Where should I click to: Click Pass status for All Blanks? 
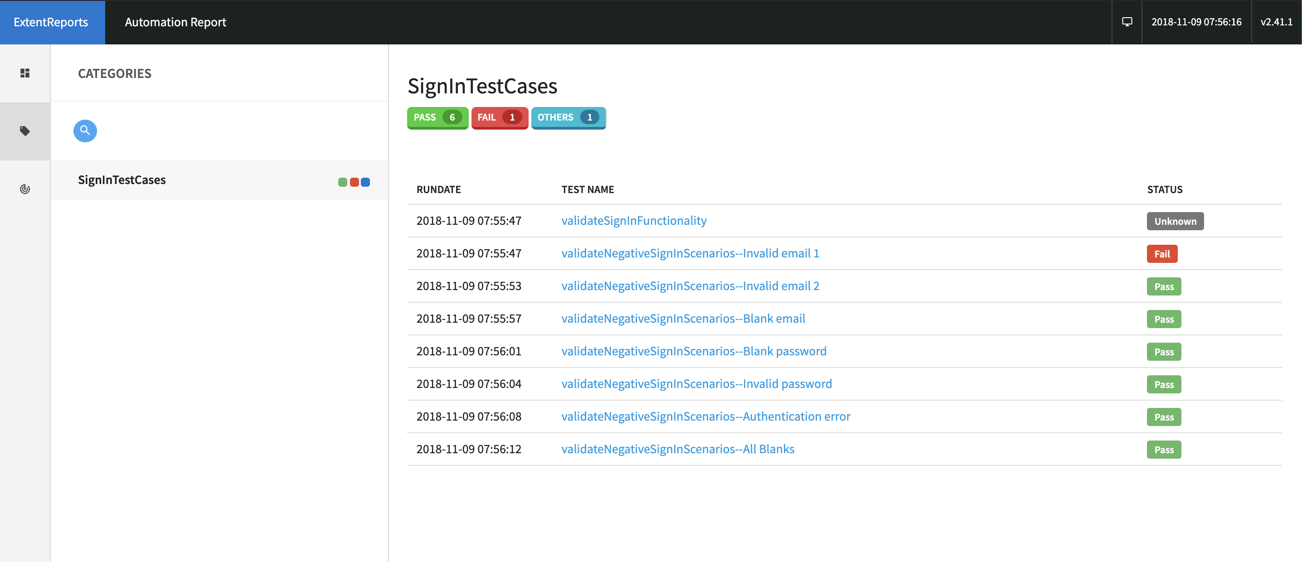pos(1164,450)
